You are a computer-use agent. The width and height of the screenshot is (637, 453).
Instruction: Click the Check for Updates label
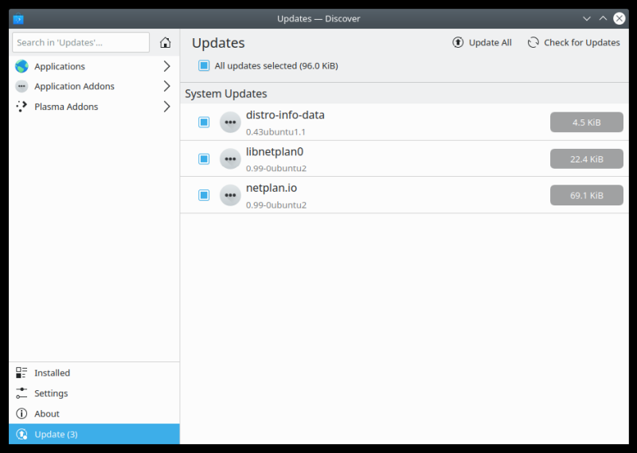tap(582, 43)
